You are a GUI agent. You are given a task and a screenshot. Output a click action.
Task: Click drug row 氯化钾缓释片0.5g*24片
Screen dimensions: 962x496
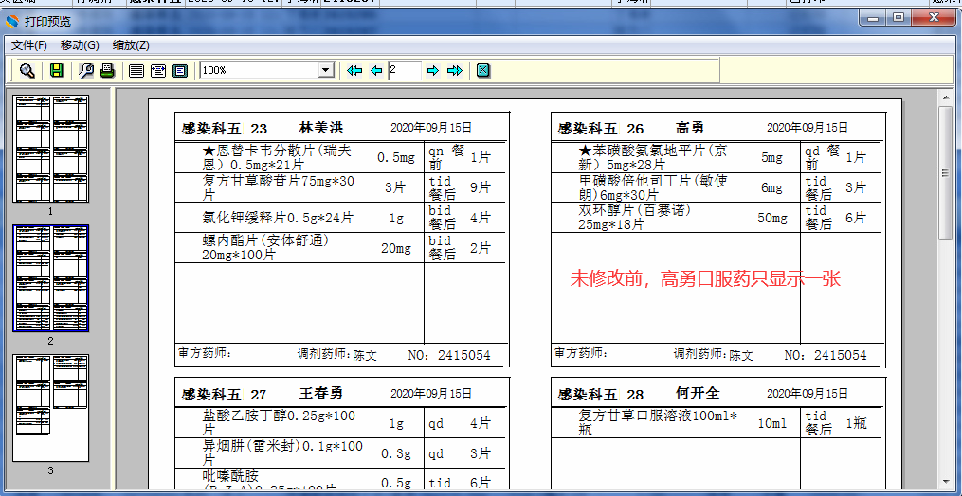pos(278,218)
